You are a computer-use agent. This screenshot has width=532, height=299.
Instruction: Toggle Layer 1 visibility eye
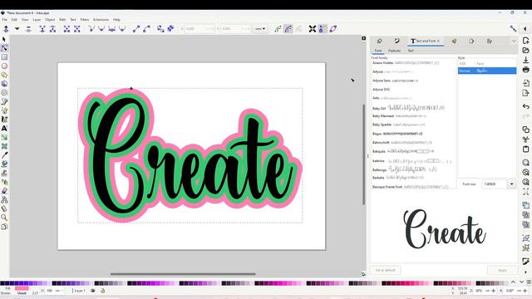tap(92, 291)
